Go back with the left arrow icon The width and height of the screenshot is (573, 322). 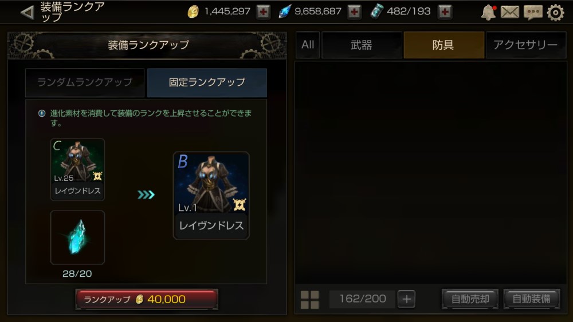click(x=28, y=12)
